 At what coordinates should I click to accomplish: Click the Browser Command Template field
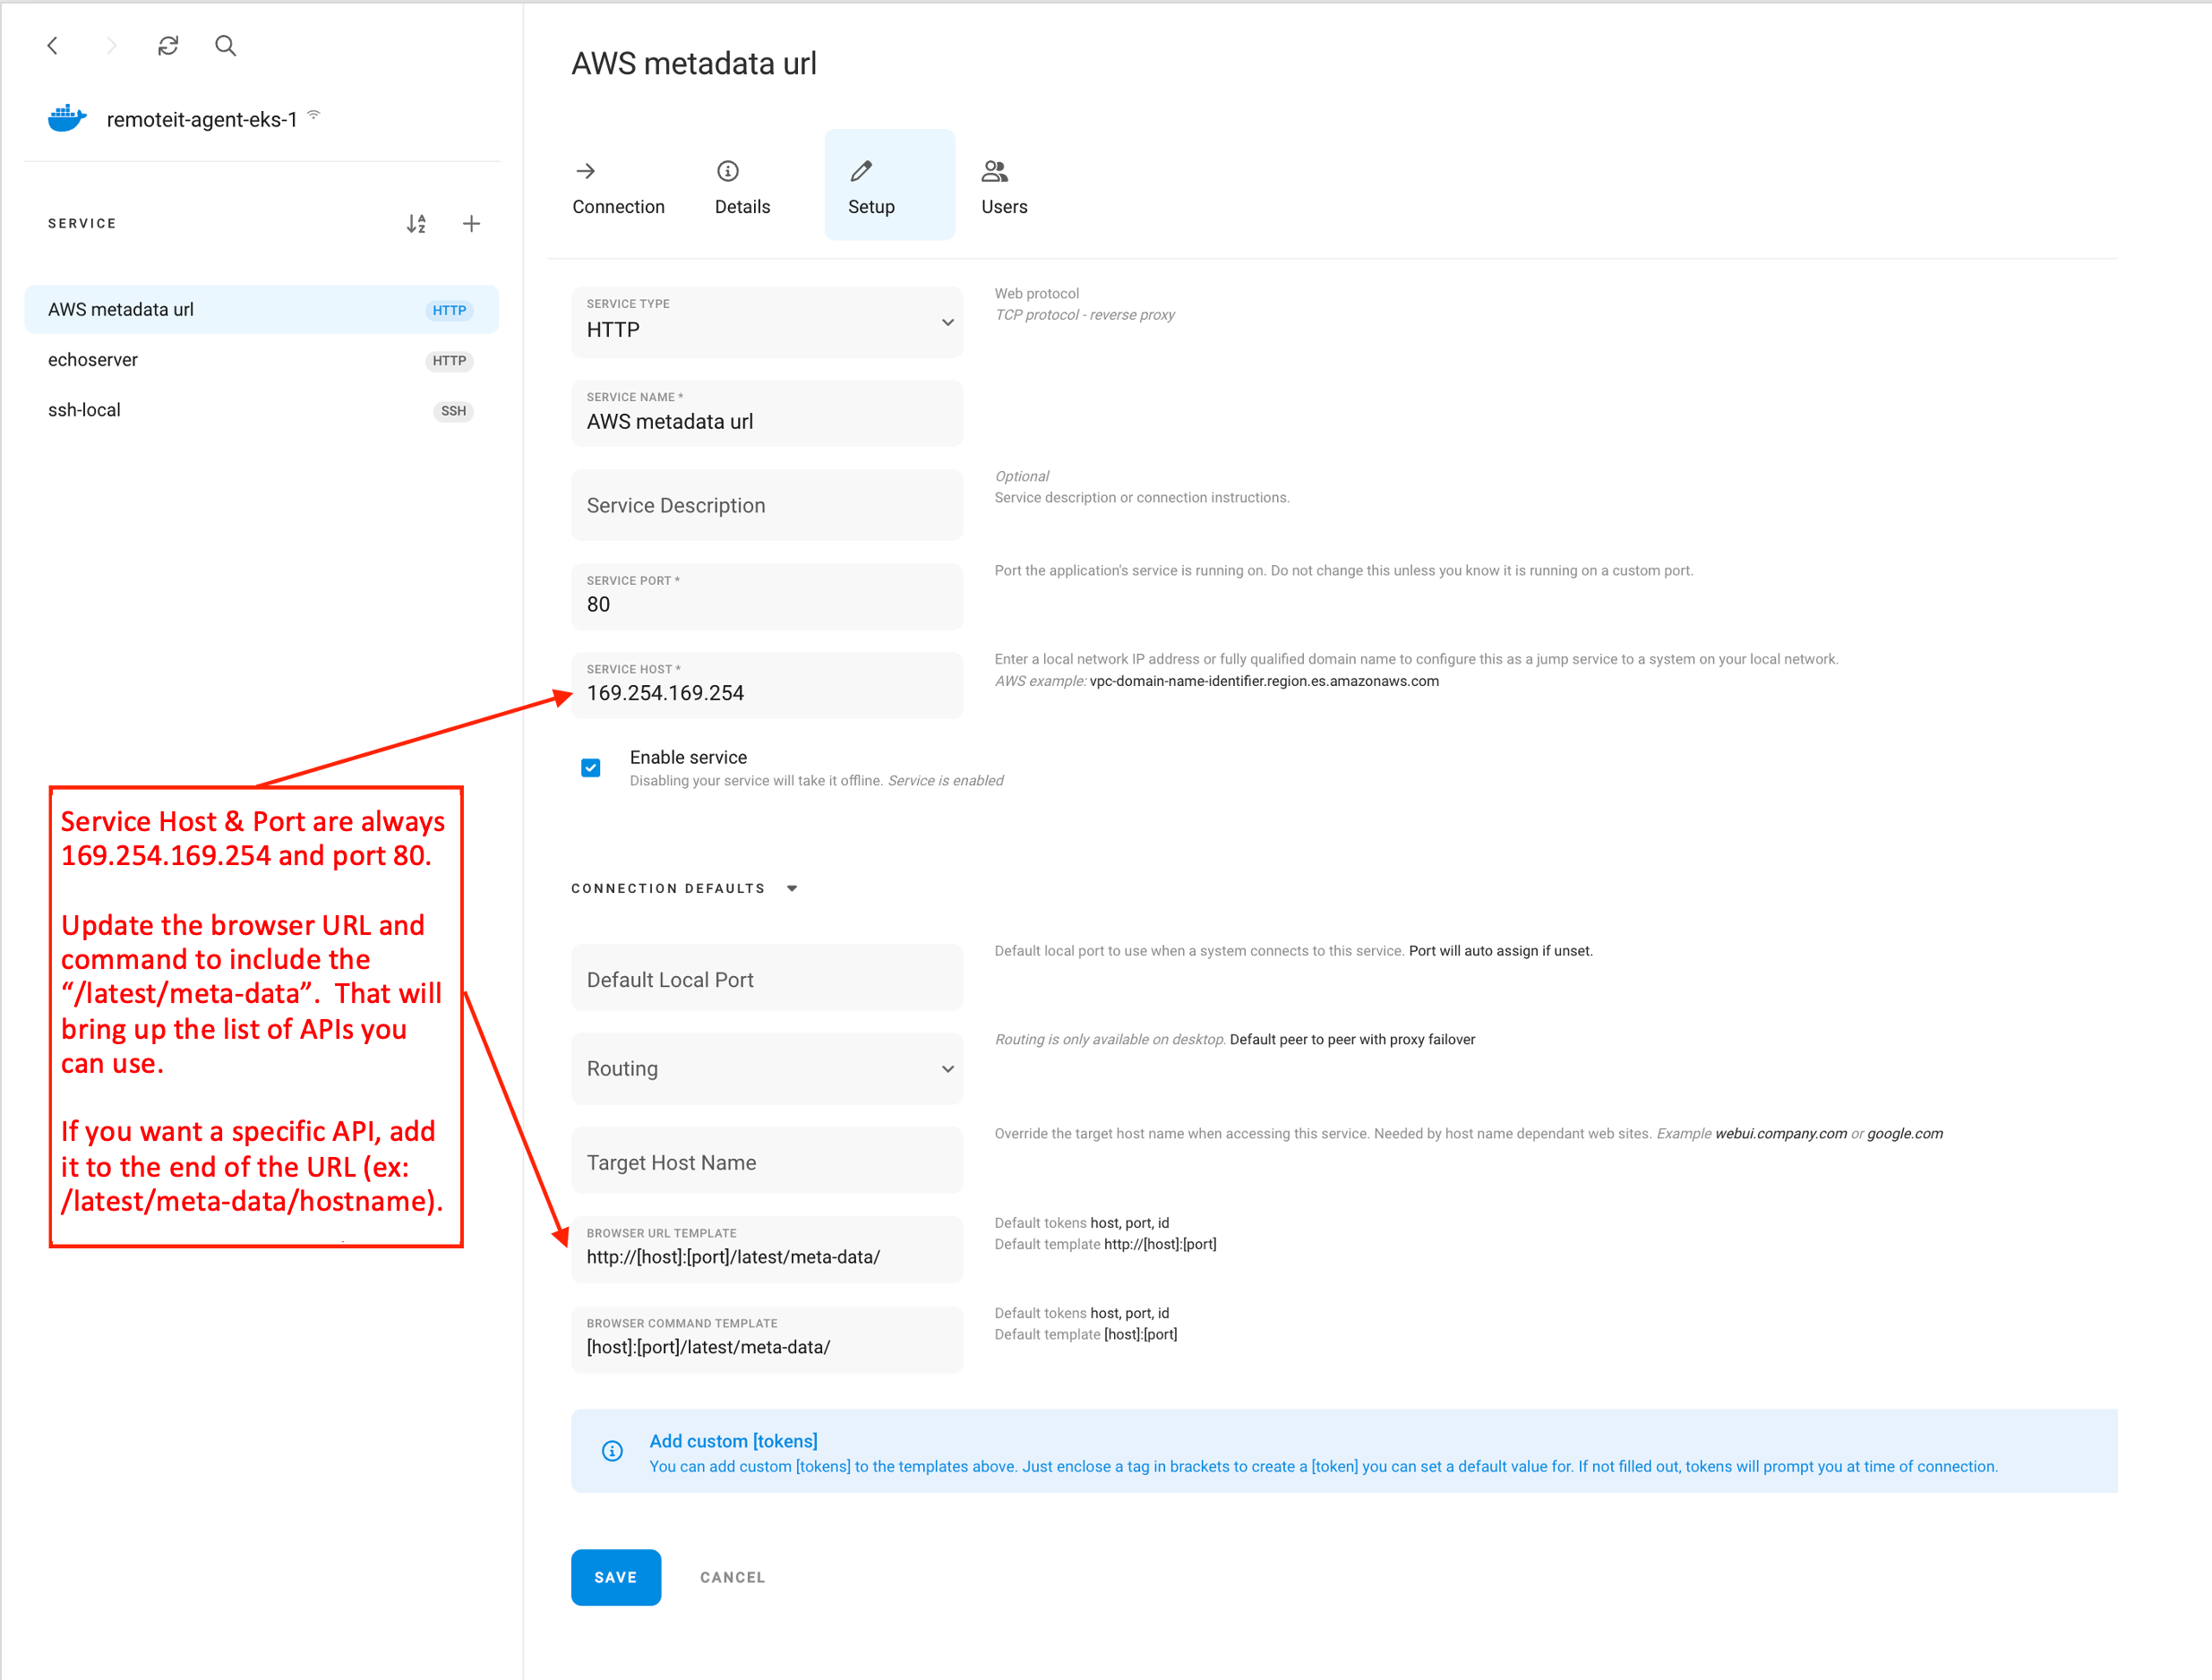coord(767,1340)
